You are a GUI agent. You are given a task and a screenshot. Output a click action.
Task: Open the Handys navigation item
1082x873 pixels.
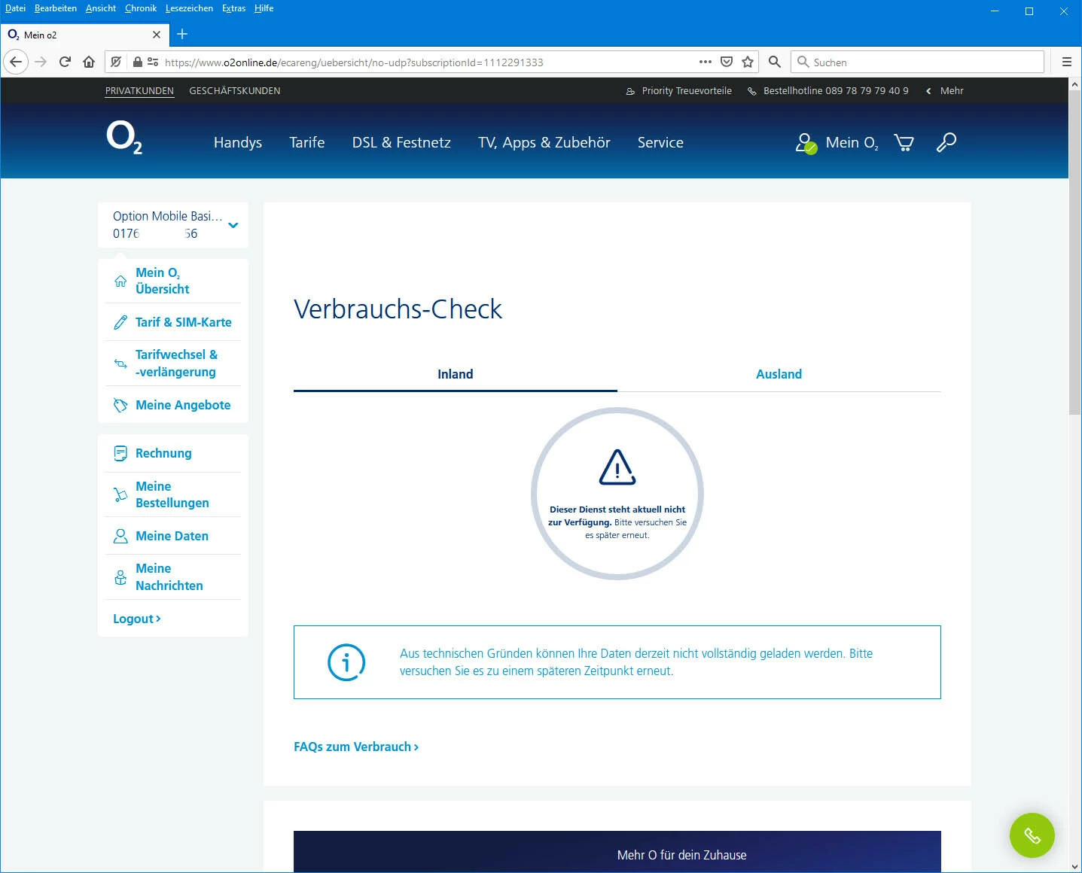coord(238,142)
